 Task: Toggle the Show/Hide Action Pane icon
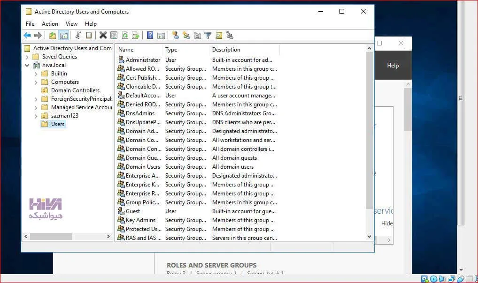pos(161,35)
